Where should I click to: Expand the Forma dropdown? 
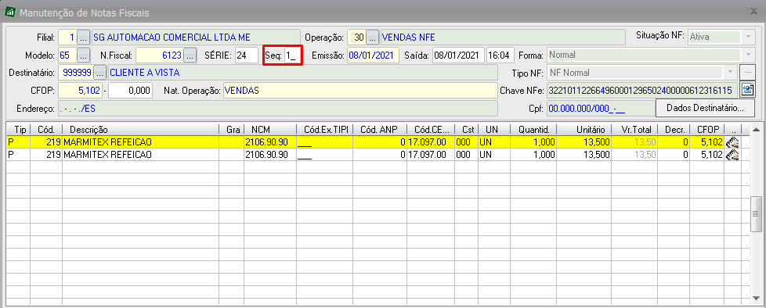coord(748,55)
